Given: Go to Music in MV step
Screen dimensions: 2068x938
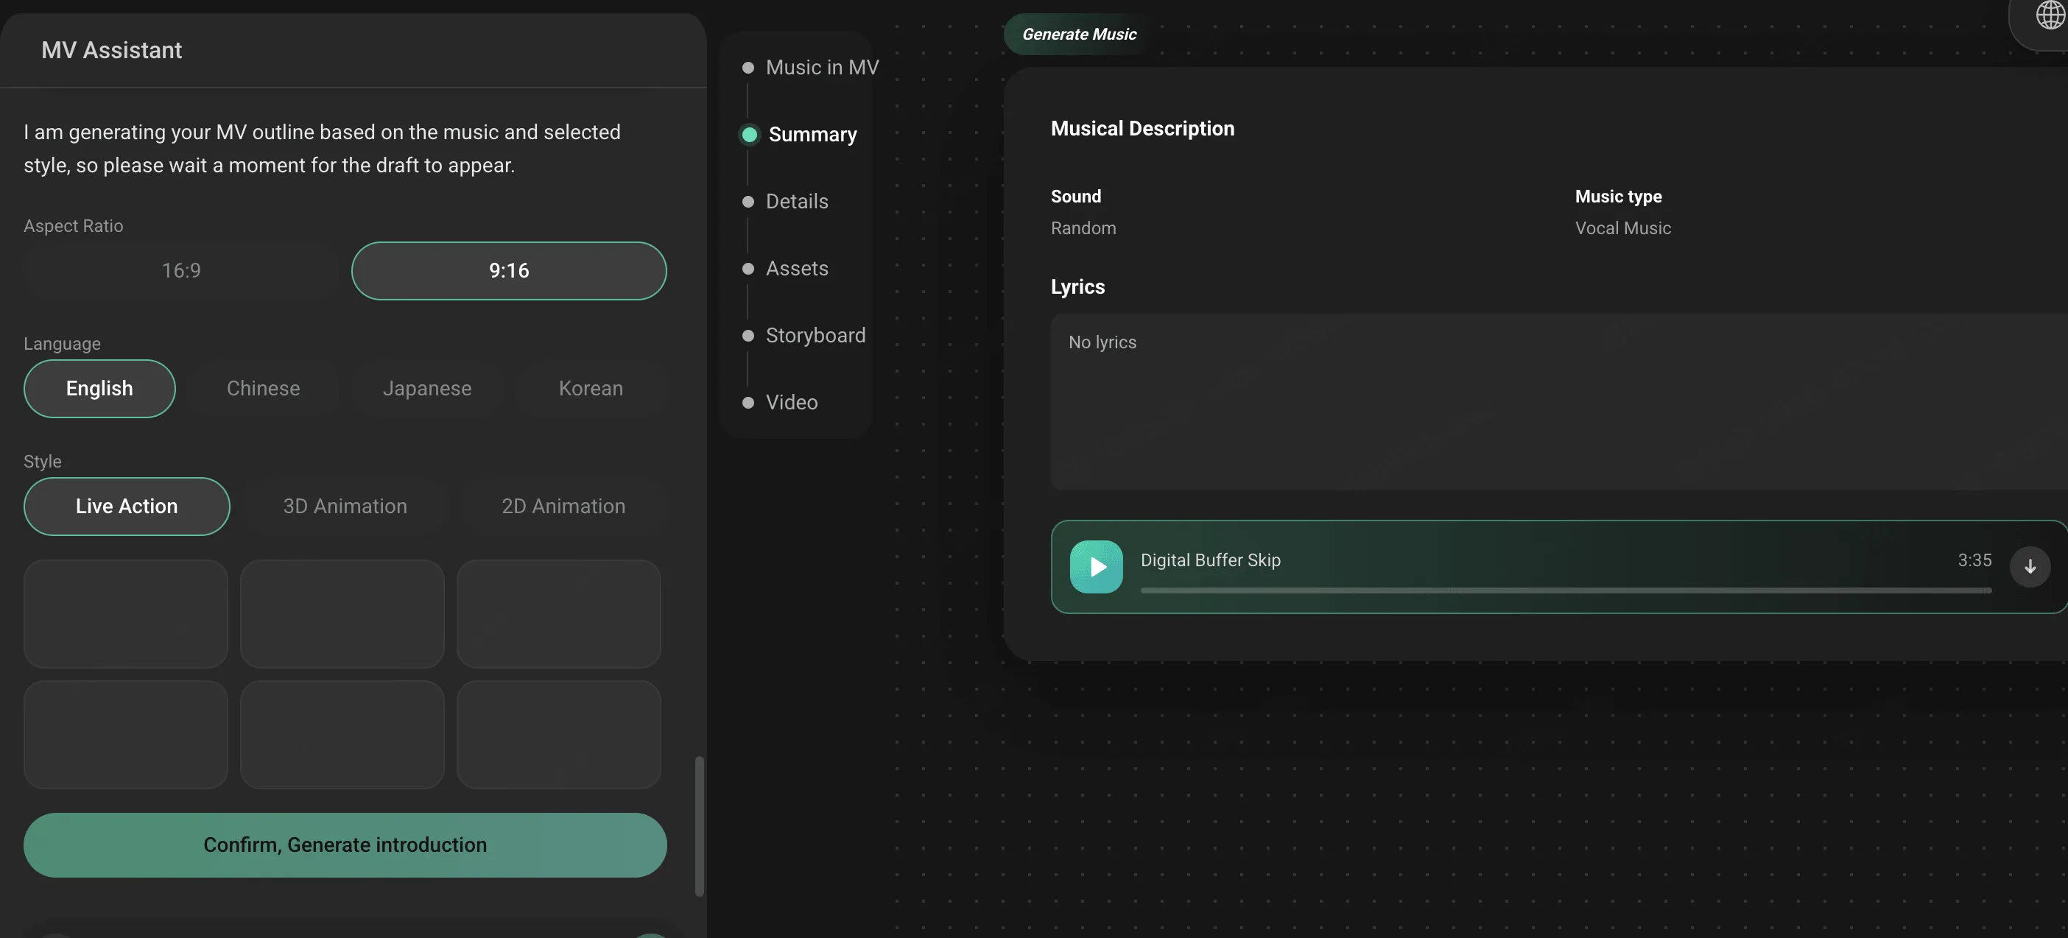Looking at the screenshot, I should tap(811, 68).
